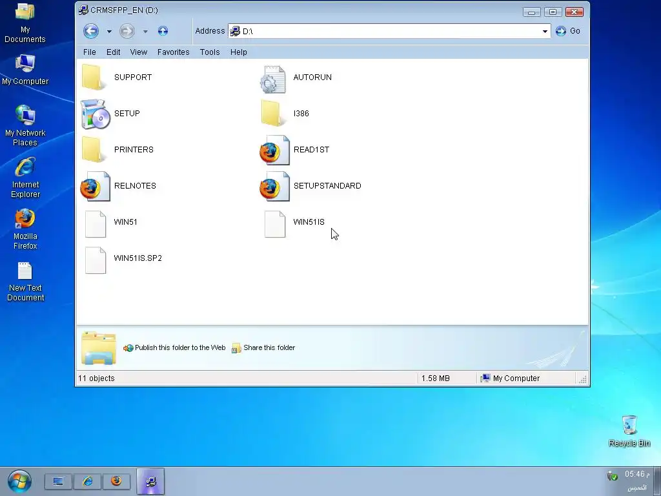Open the Help menu
The width and height of the screenshot is (661, 496).
pos(239,52)
